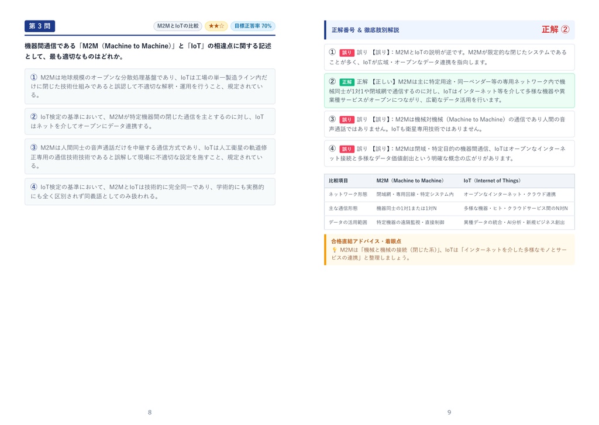Click the 多様な機器・ヒト・クラウドサービス間のN対N cell

[516, 209]
